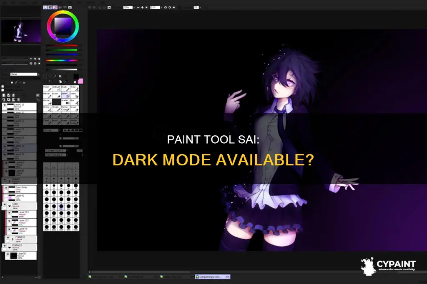Rotate view counterclockwise in navigator
The height and width of the screenshot is (284, 427).
[x=31, y=63]
